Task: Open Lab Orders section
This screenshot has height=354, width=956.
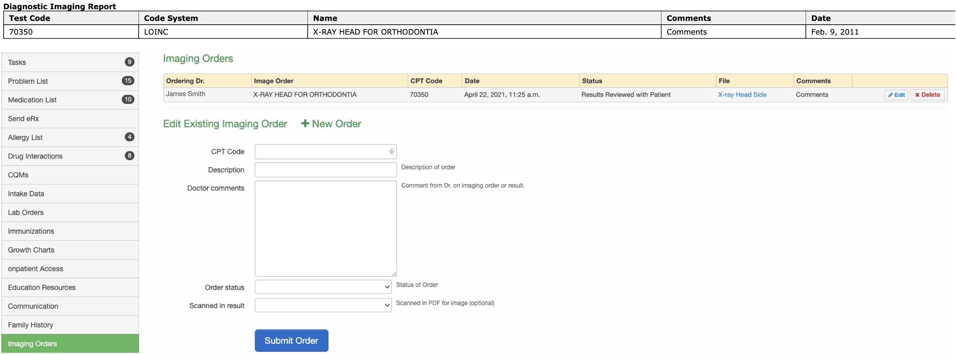Action: [x=70, y=212]
